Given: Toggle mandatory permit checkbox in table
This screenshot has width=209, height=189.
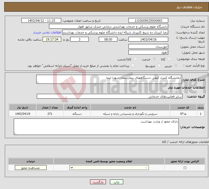Looking at the screenshot, I should coord(185,168).
